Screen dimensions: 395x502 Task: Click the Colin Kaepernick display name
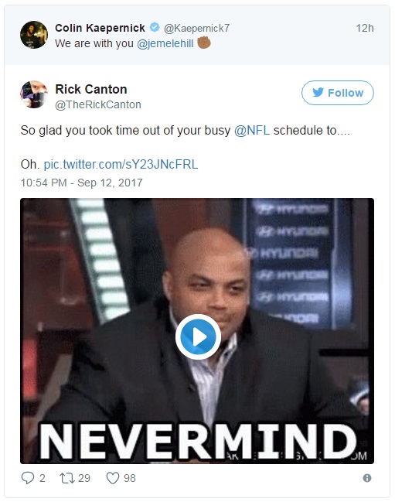[x=100, y=28]
